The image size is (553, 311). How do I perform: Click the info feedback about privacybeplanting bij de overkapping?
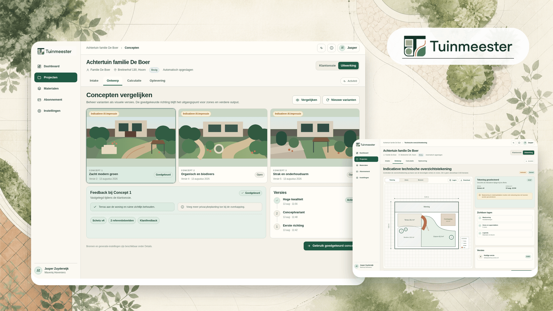pyautogui.click(x=220, y=207)
